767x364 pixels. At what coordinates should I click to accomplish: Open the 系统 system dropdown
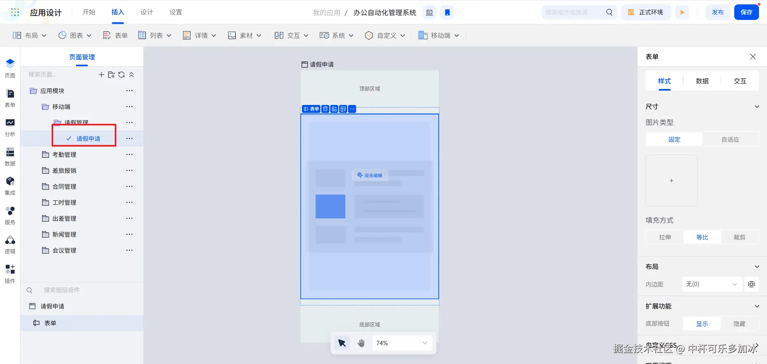point(336,36)
